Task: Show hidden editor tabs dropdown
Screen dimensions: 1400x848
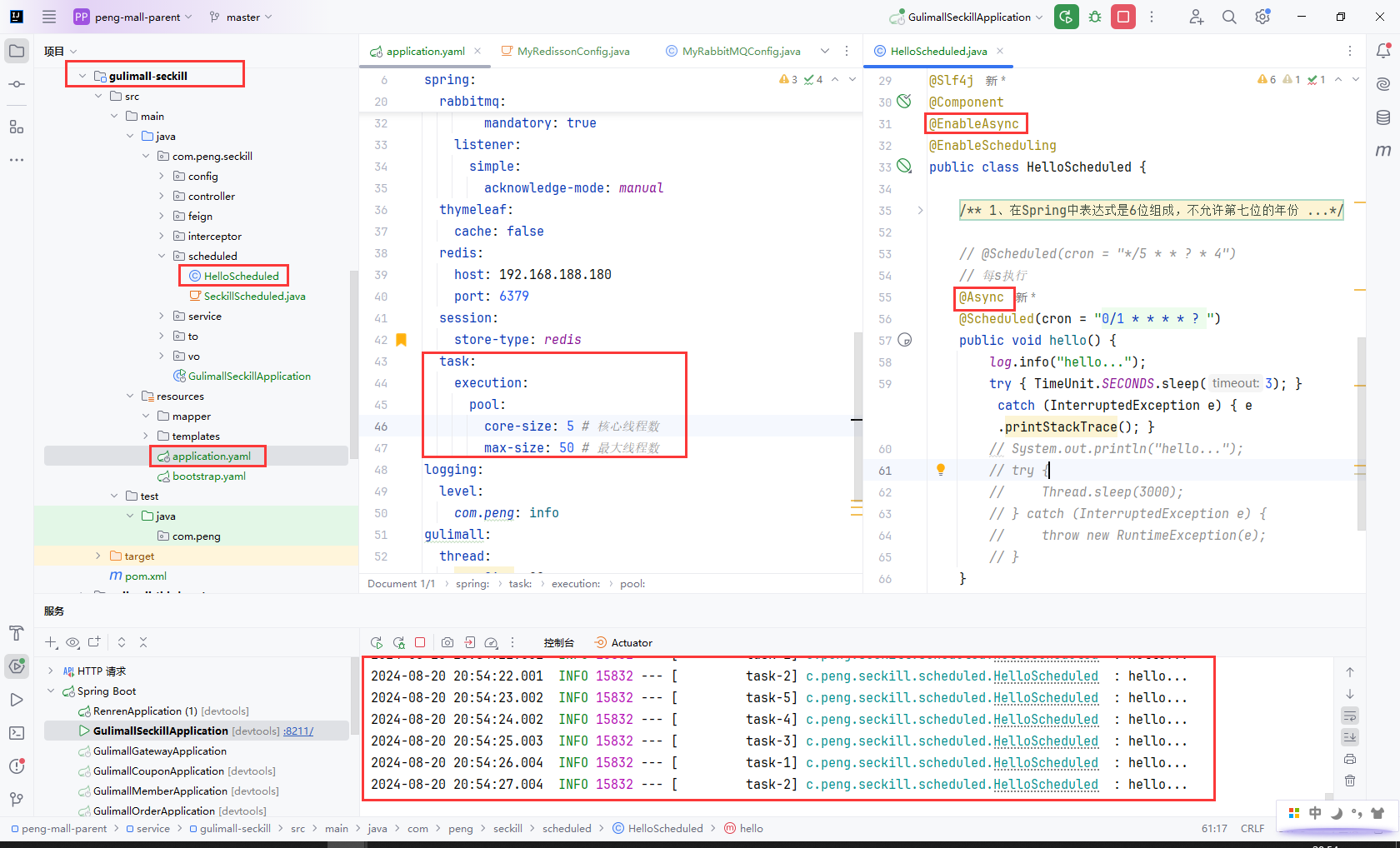Action: (825, 51)
